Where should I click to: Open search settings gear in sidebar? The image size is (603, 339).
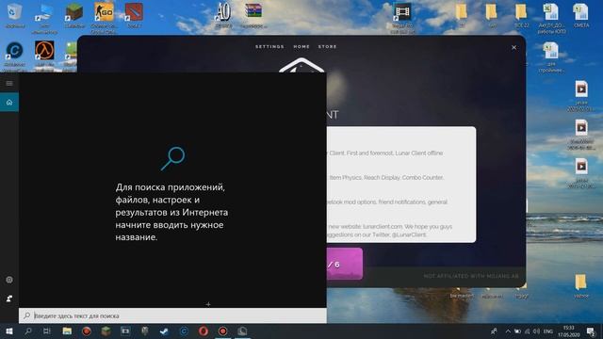coord(9,280)
